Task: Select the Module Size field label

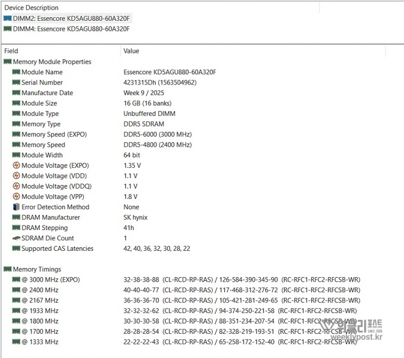Action: point(39,103)
